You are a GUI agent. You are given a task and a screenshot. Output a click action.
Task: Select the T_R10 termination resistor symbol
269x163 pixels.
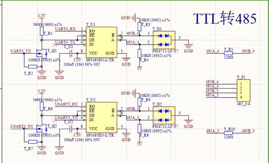228,133
